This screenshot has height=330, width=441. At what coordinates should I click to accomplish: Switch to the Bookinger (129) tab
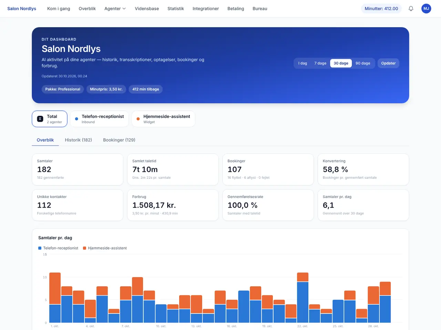tap(119, 140)
